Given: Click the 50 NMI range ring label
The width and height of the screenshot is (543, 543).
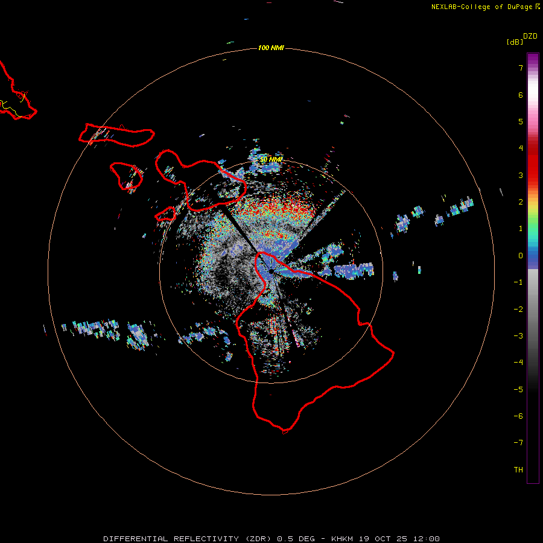Looking at the screenshot, I should point(271,159).
